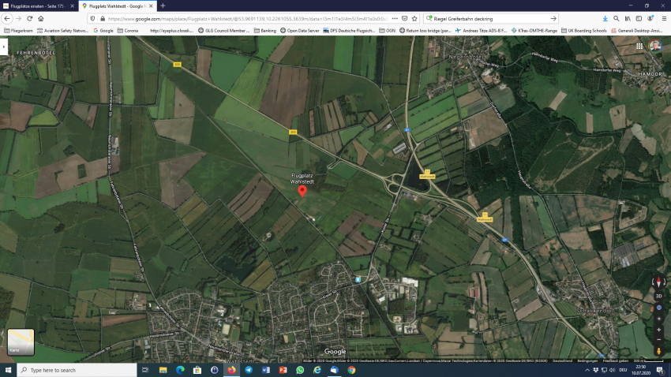Toggle the Firefox sidebar view
The width and height of the screenshot is (671, 377).
tap(639, 19)
